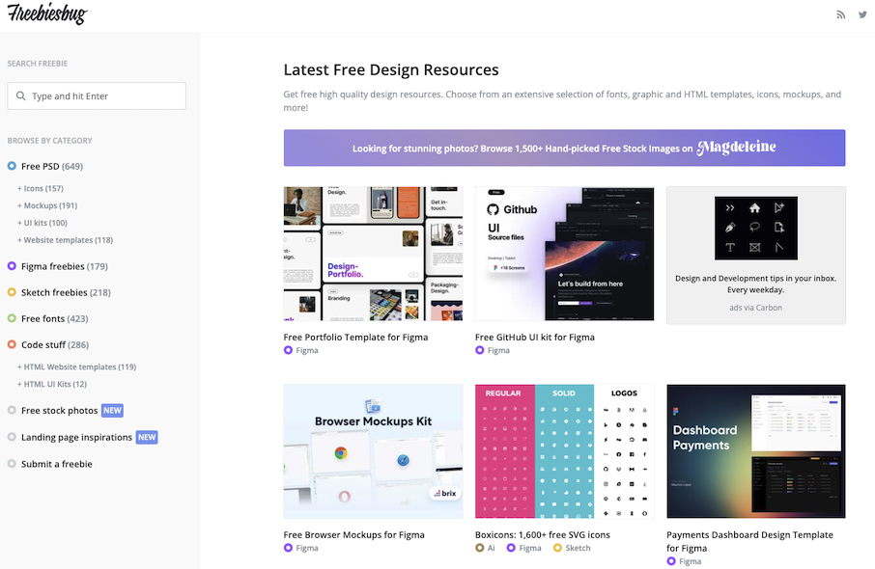875x569 pixels.
Task: Open Free GitHub UI kit for Figma title
Action: click(535, 338)
